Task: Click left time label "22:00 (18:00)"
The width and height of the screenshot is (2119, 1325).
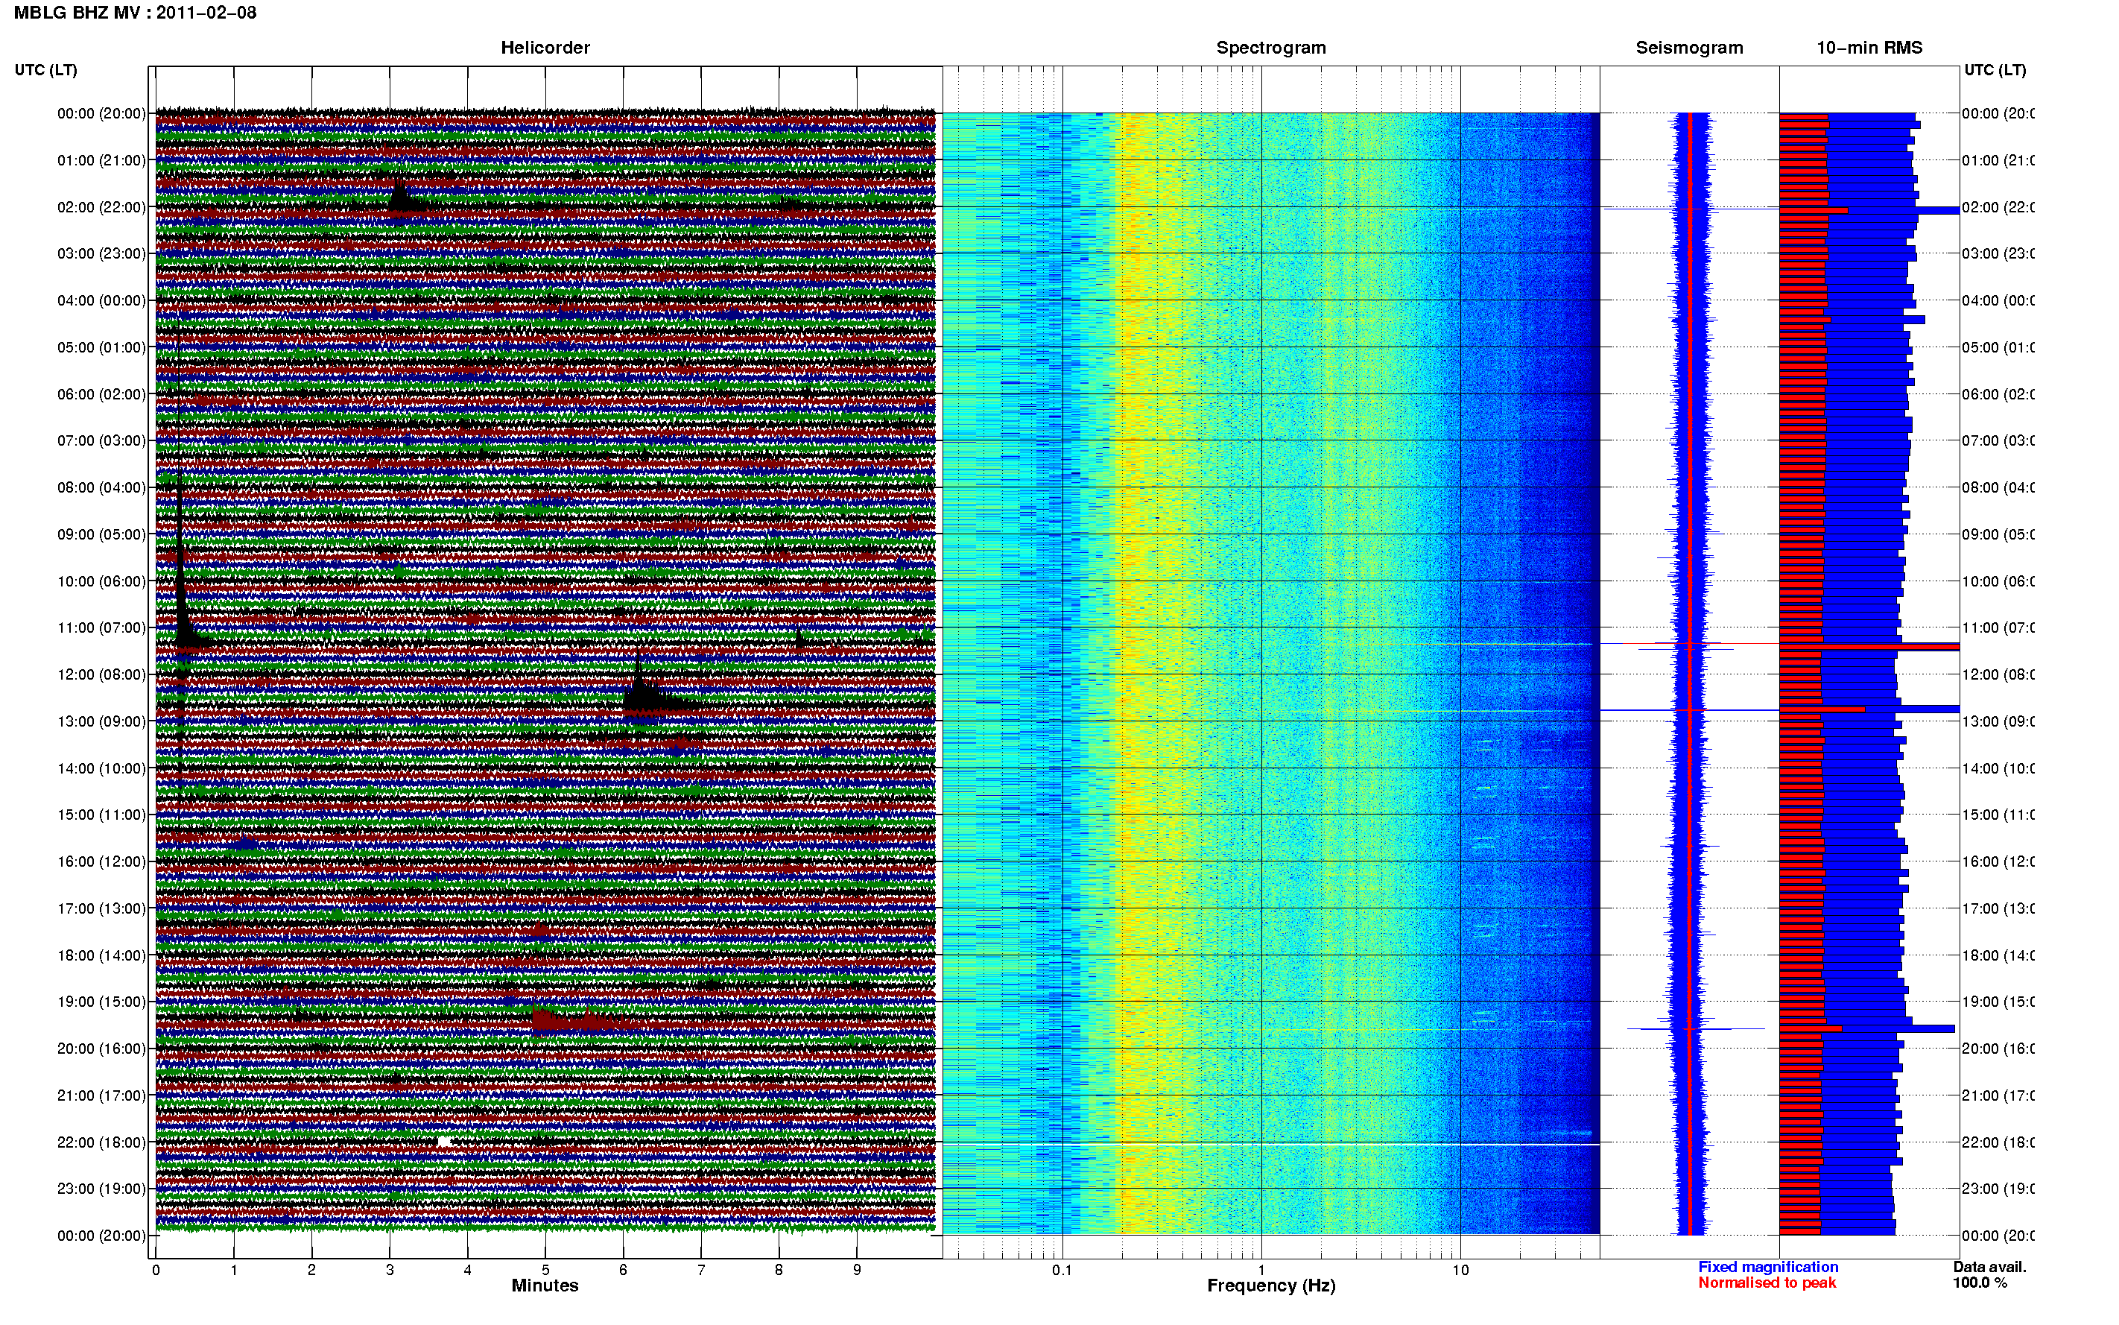Action: 101,1142
